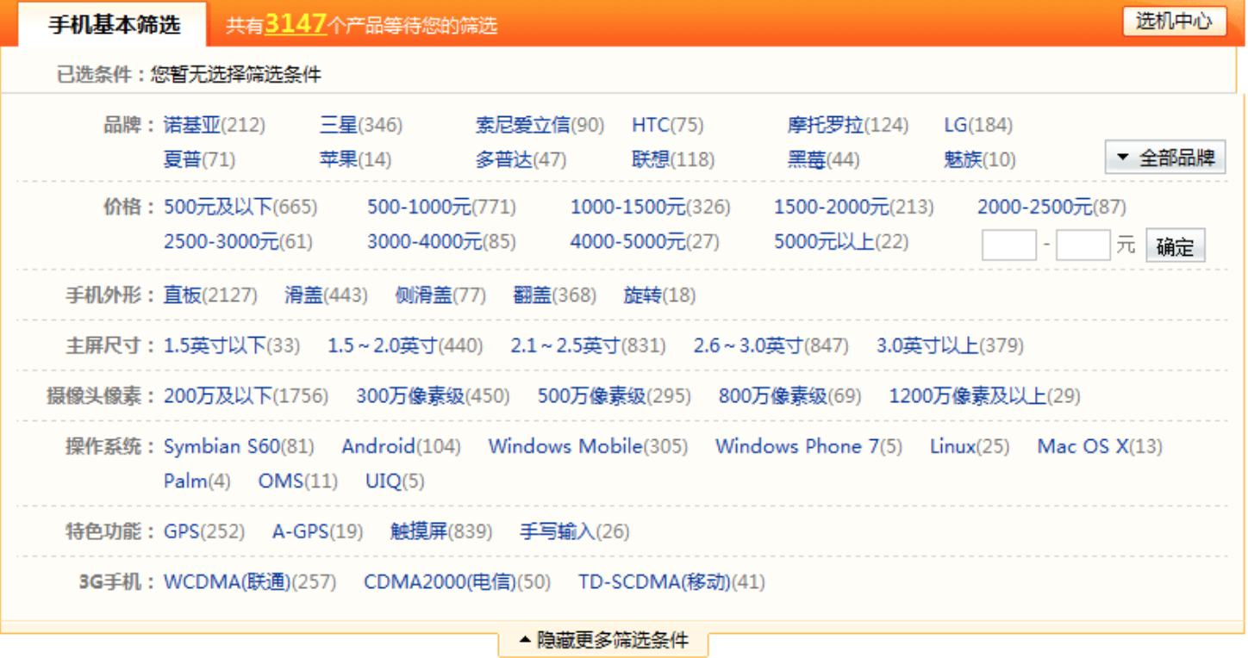Choose 直板 phone form factor
This screenshot has height=658, width=1248.
182,295
